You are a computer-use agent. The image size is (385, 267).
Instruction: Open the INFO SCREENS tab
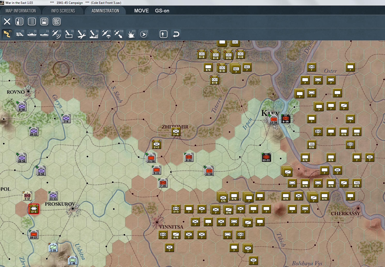(63, 11)
